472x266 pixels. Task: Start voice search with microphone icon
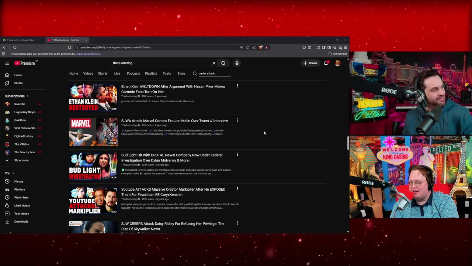(237, 63)
